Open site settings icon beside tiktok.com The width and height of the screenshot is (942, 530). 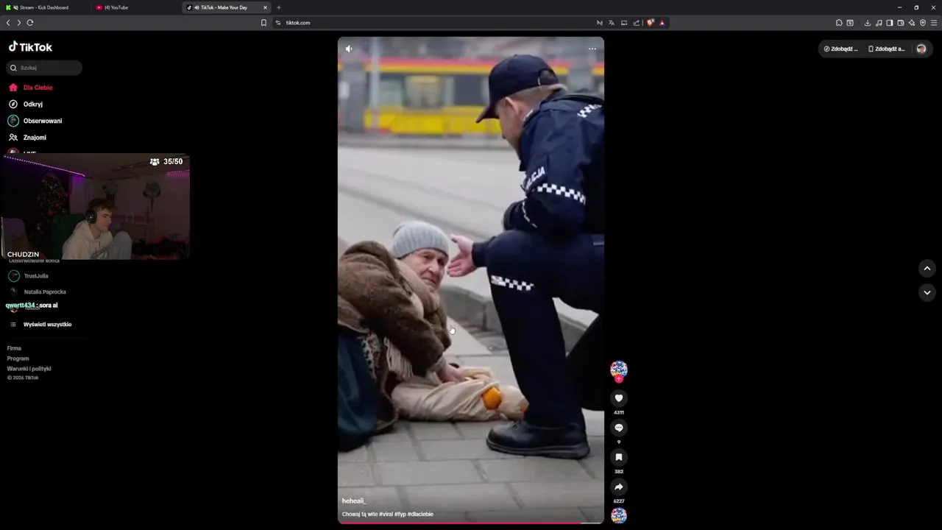pyautogui.click(x=278, y=23)
